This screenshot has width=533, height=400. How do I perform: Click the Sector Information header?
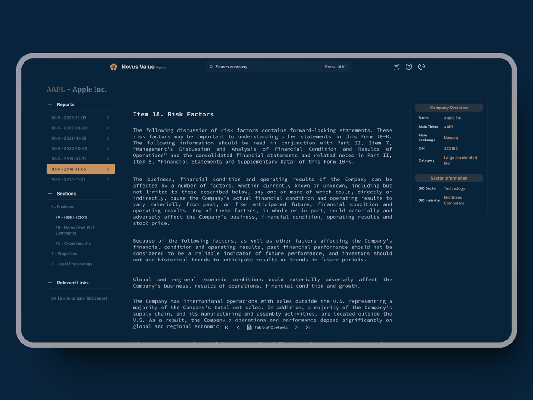[x=449, y=178]
